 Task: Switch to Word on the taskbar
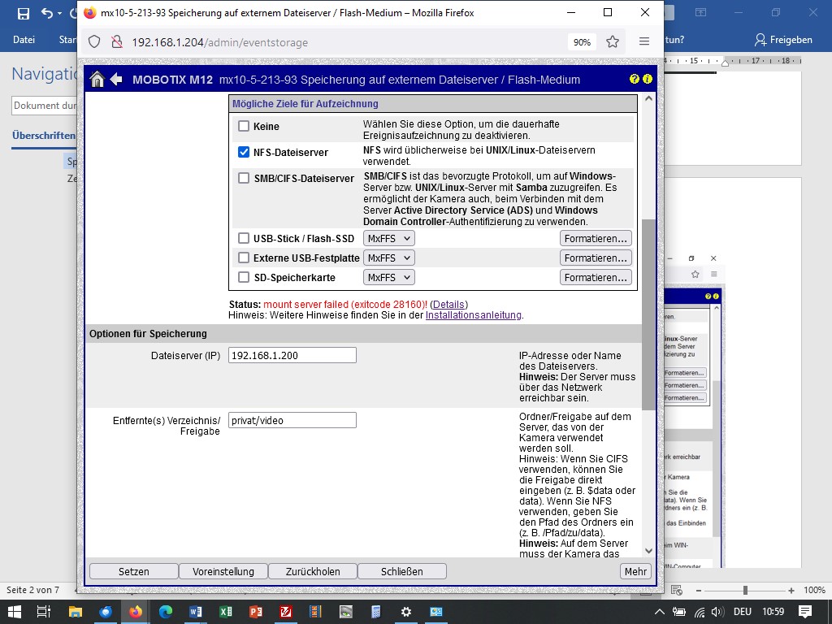[196, 612]
